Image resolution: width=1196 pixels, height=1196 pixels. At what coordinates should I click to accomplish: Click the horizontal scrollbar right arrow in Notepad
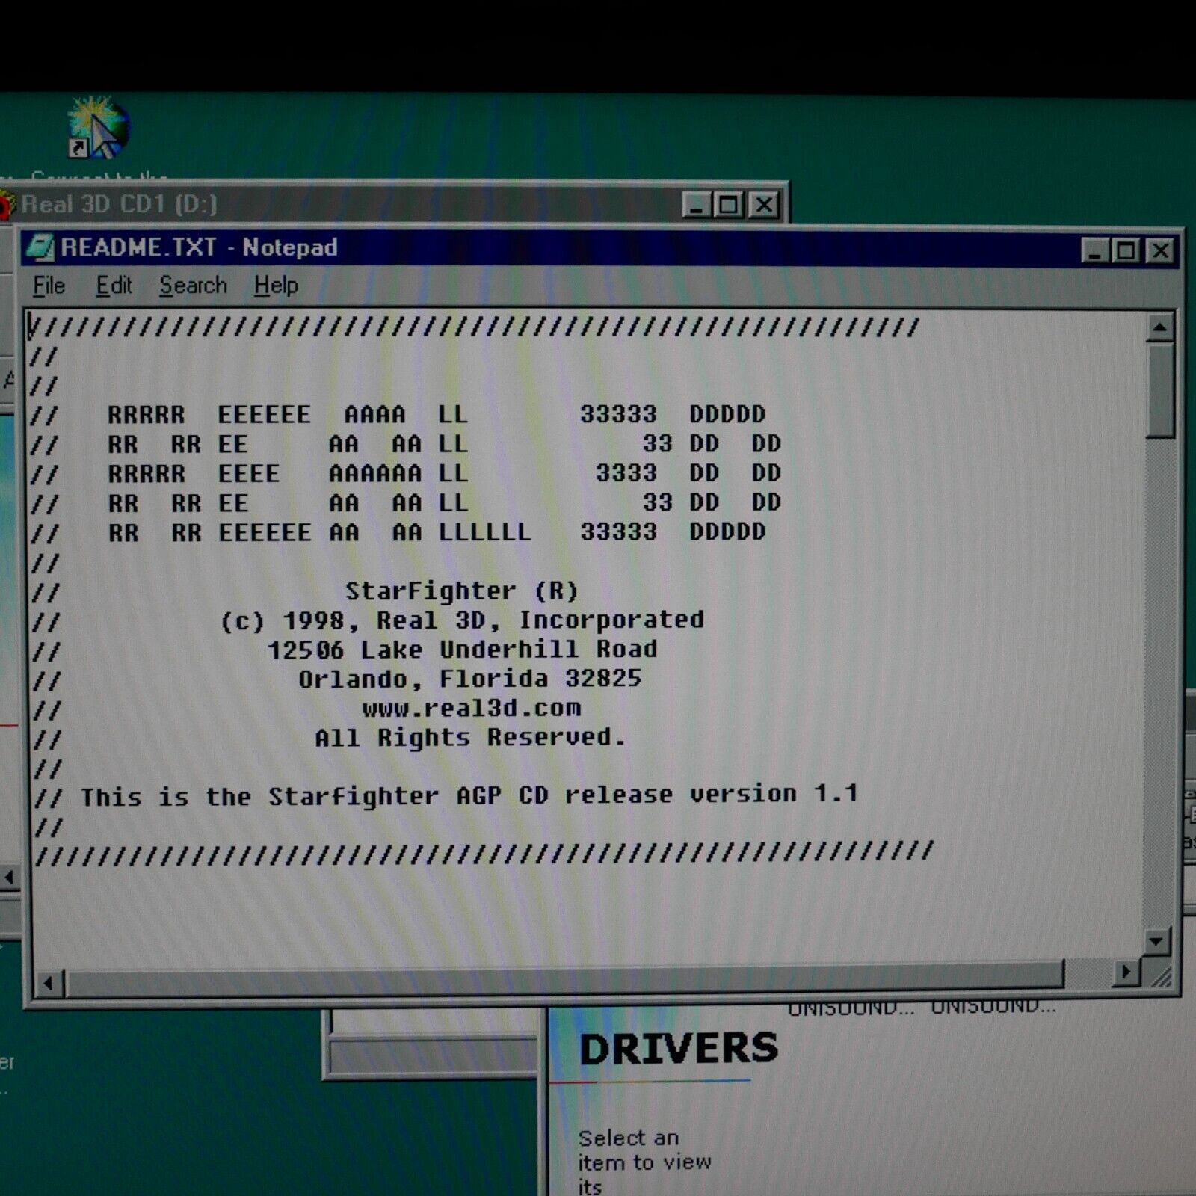tap(1126, 972)
